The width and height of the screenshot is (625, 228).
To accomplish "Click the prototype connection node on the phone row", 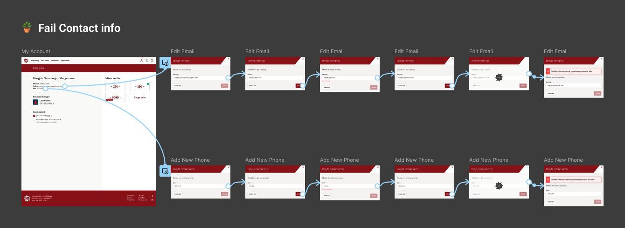I will pyautogui.click(x=46, y=89).
